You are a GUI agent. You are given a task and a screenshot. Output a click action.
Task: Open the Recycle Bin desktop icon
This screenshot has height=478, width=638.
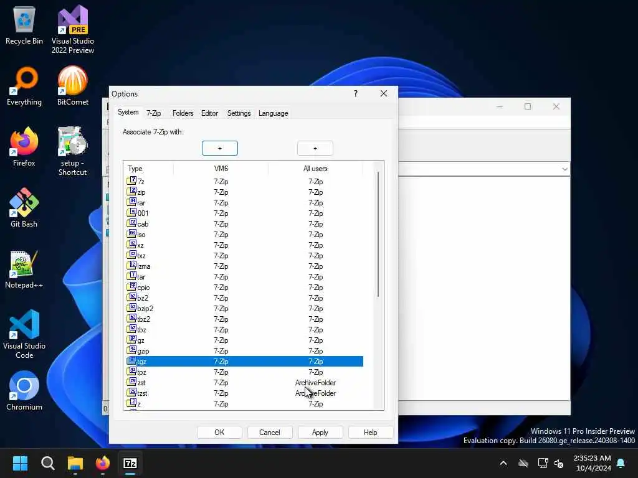click(x=24, y=25)
